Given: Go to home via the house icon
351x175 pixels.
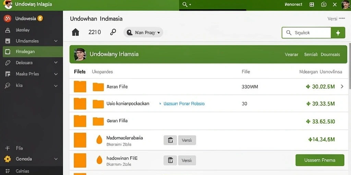Looking at the screenshot, I should click(75, 32).
